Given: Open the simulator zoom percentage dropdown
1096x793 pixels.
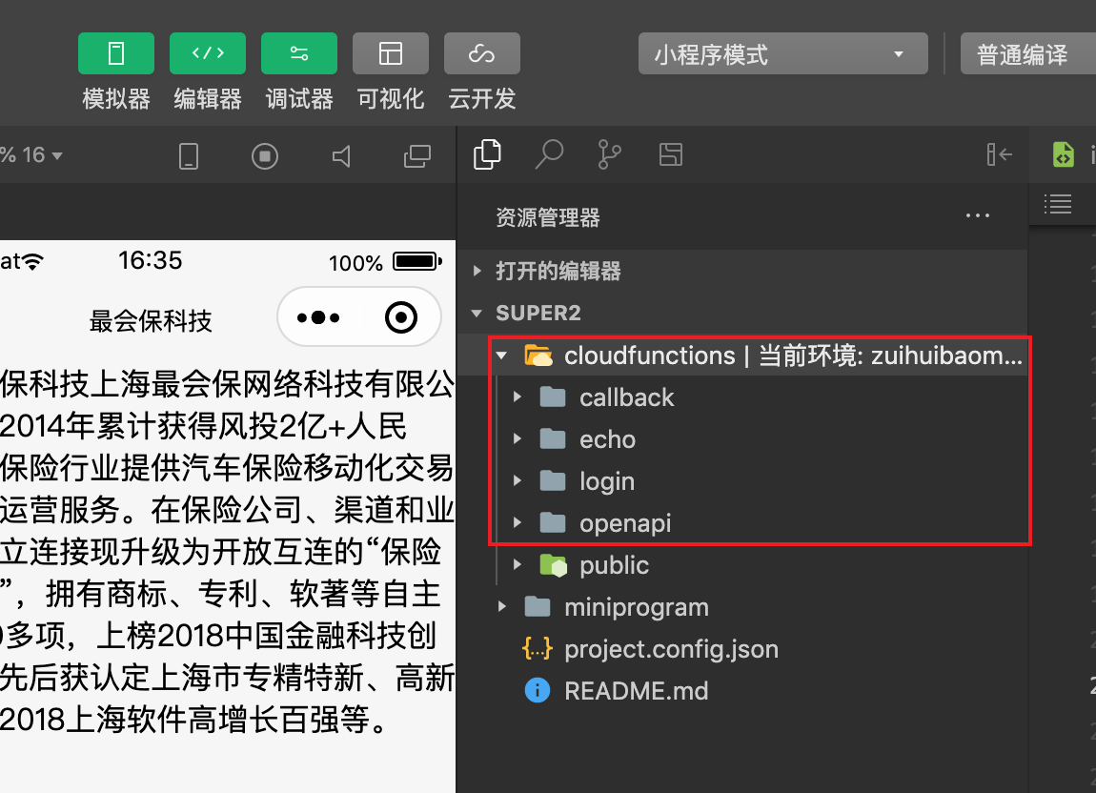Looking at the screenshot, I should point(32,154).
